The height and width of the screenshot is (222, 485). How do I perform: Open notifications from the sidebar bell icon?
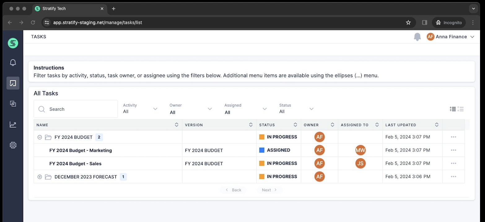point(13,62)
